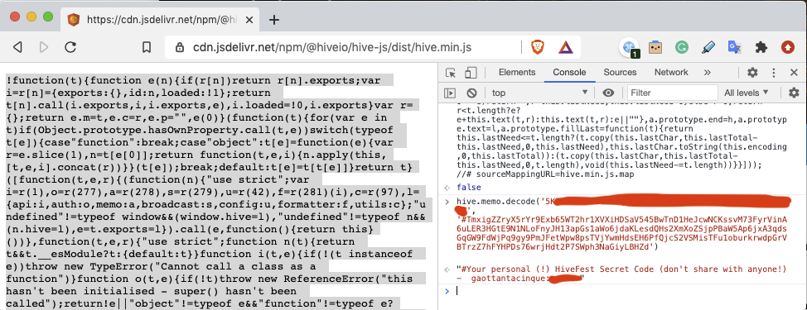
Task: Click the 'HiveFest Secret Code' output line
Action: [x=621, y=269]
